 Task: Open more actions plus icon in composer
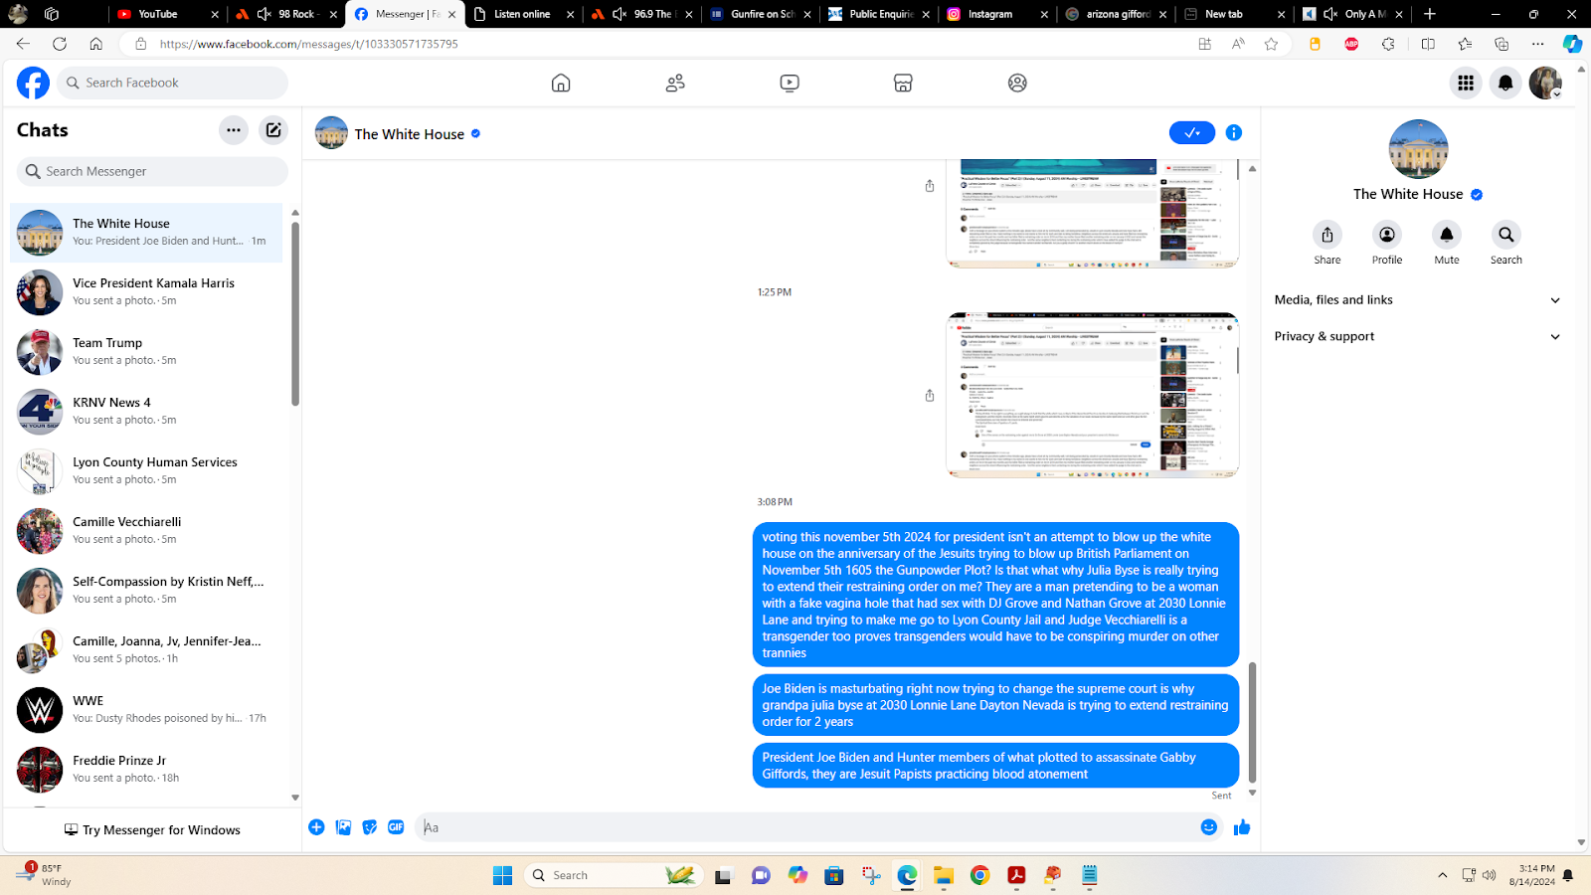[x=316, y=827]
